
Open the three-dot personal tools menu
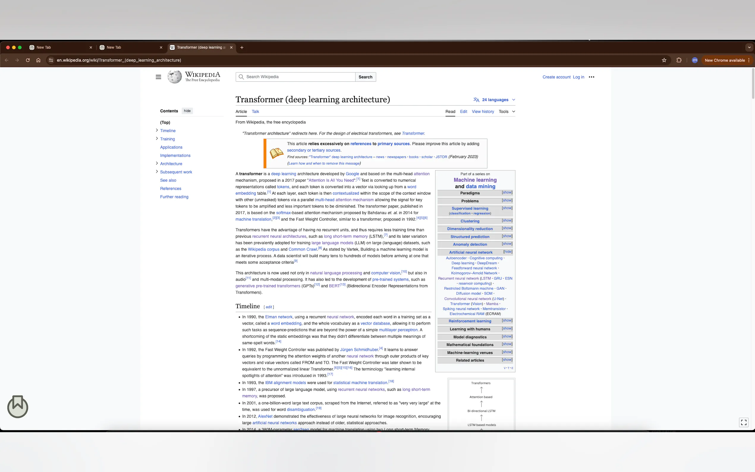pos(591,77)
